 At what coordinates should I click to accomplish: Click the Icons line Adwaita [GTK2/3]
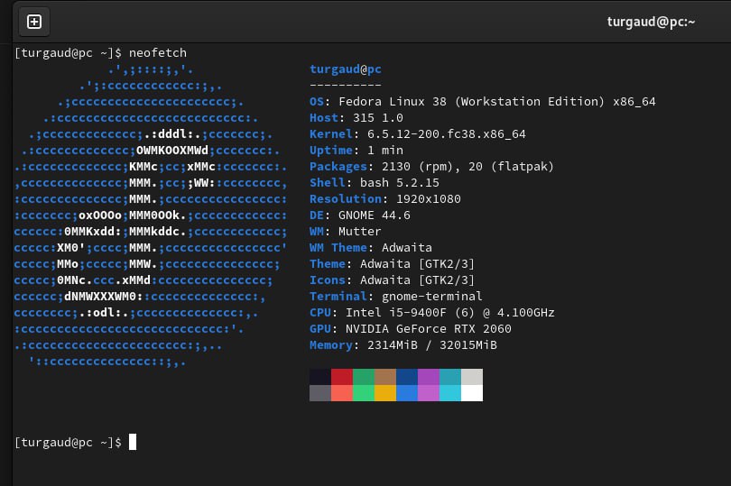pyautogui.click(x=392, y=280)
